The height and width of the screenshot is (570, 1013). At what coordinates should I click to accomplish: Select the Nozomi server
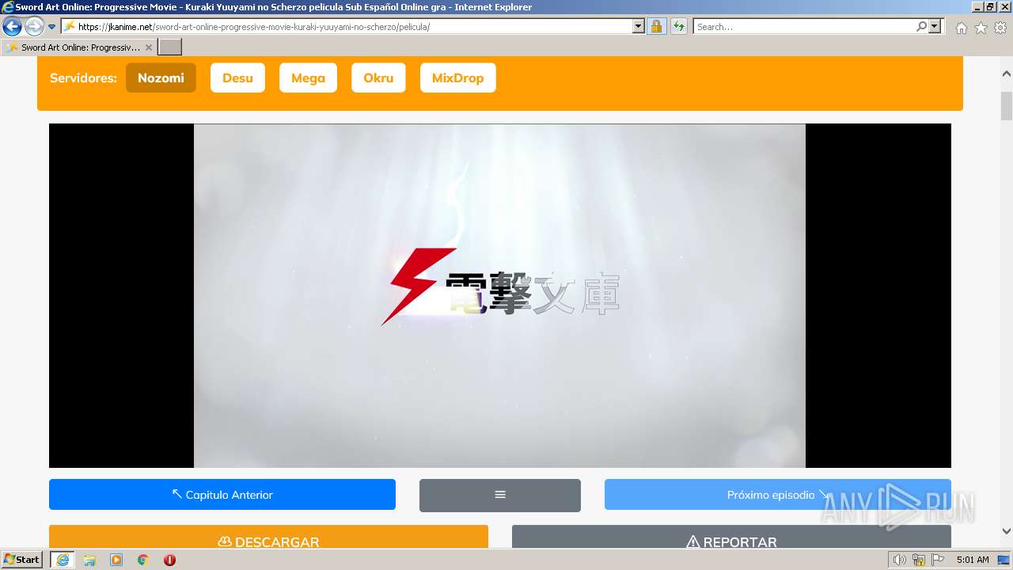tap(161, 78)
